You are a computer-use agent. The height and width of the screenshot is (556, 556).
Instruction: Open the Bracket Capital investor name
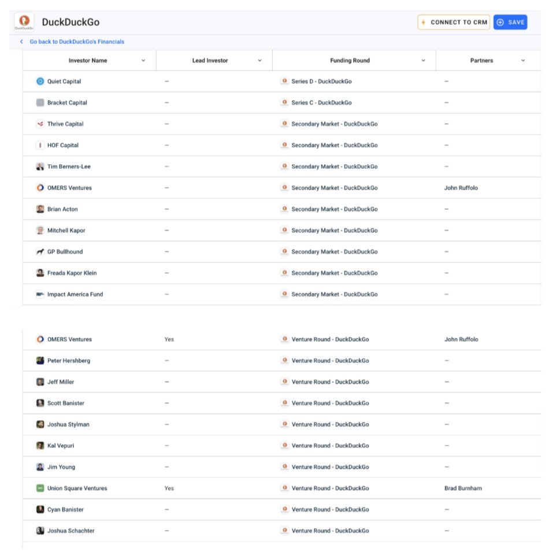pos(67,102)
